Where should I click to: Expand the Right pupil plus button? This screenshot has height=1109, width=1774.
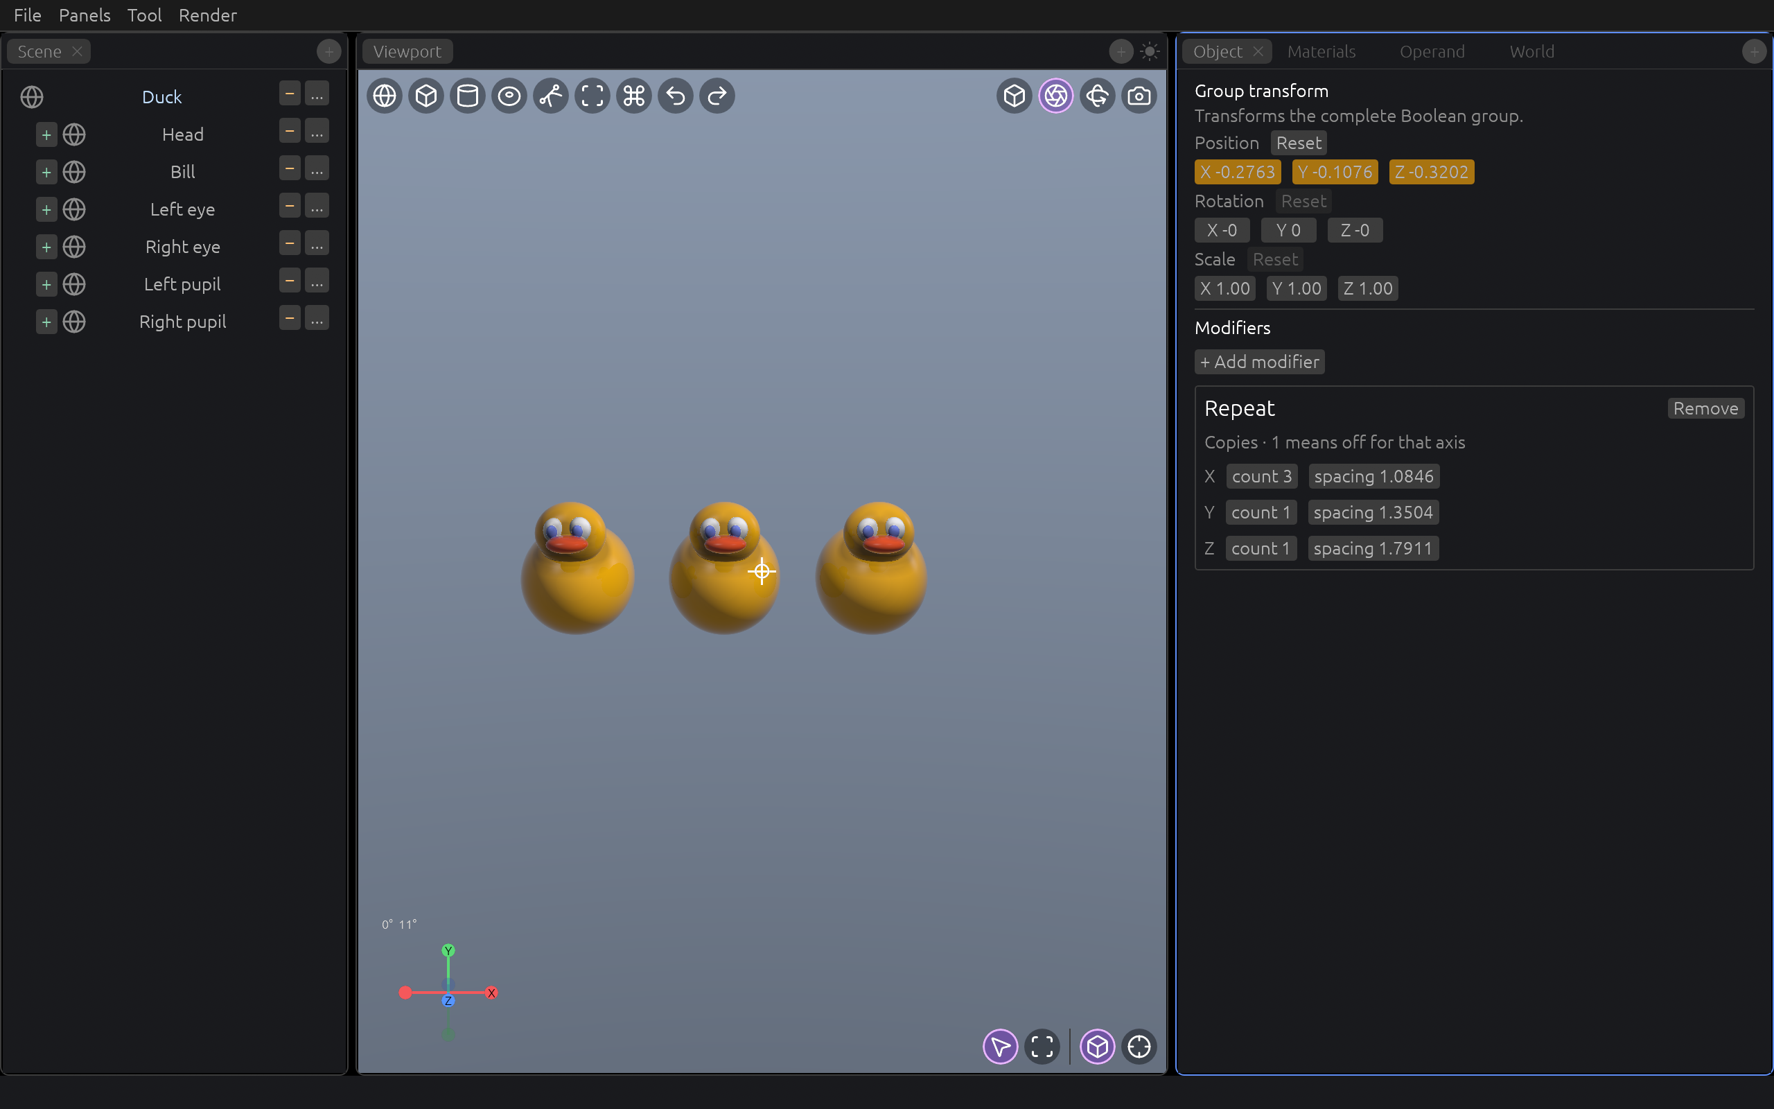[46, 322]
